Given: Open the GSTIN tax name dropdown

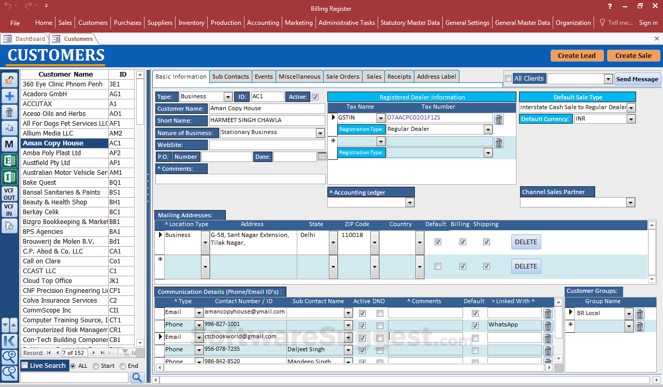Looking at the screenshot, I should coord(381,118).
